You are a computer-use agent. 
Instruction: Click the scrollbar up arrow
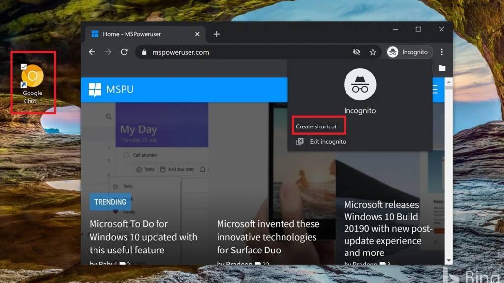(x=449, y=82)
